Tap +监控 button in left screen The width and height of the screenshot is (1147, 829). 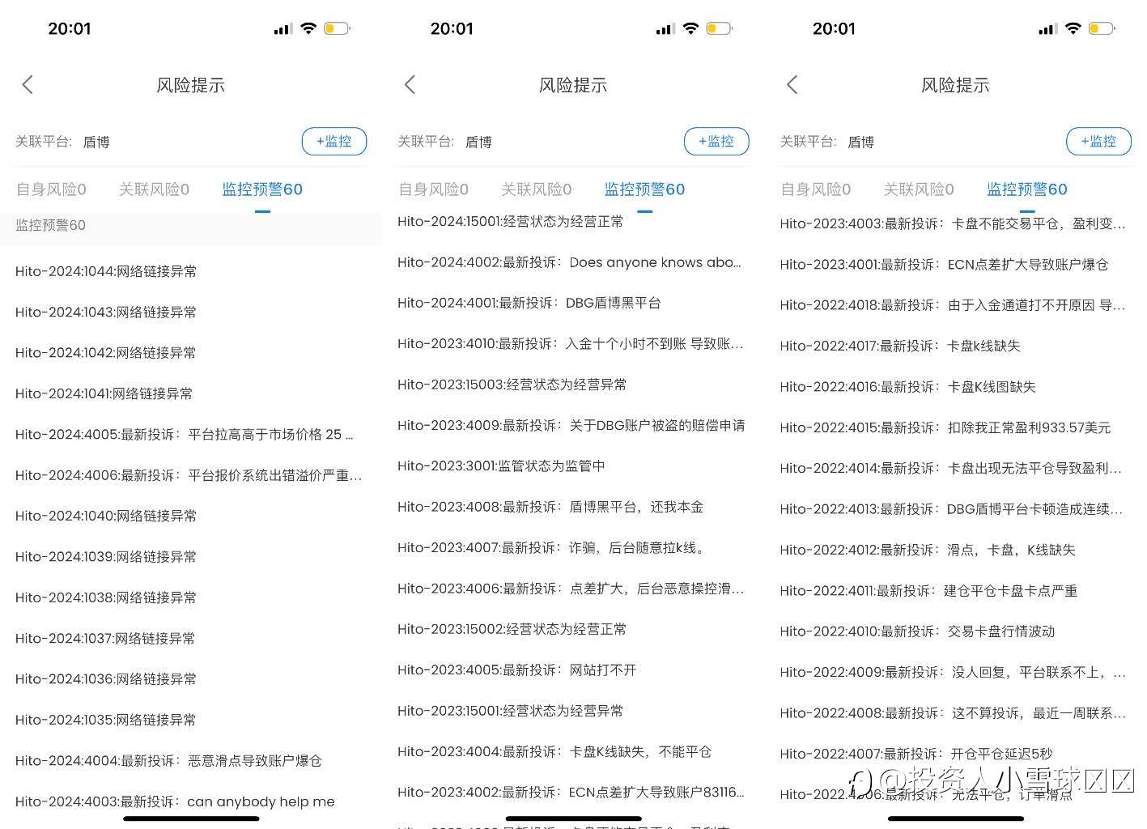[334, 141]
